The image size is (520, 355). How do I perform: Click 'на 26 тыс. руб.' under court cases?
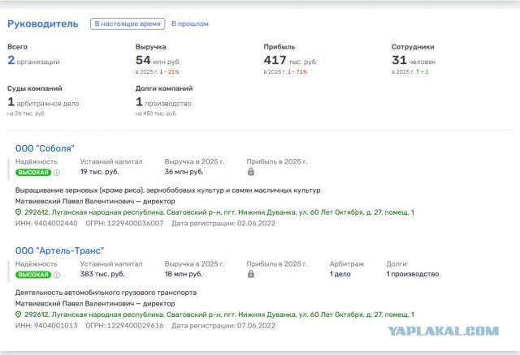pos(27,113)
